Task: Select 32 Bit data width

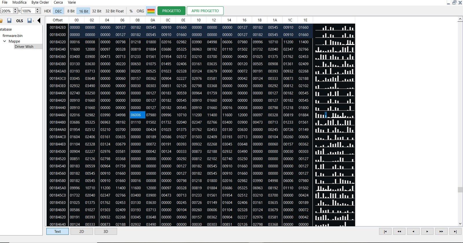Action: pyautogui.click(x=97, y=11)
